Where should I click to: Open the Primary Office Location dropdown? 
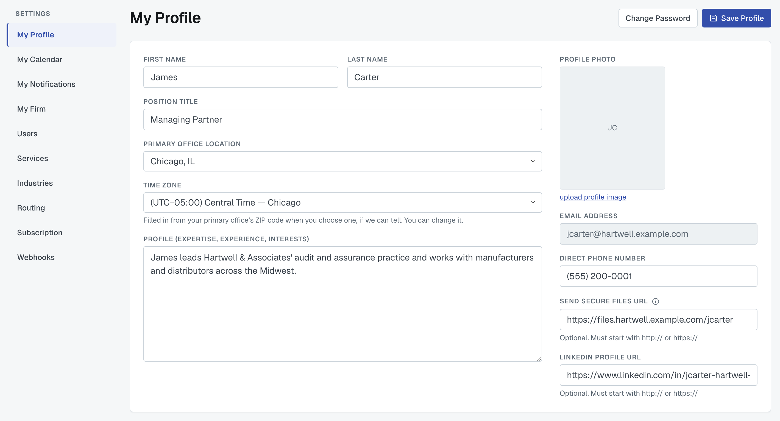pos(342,161)
